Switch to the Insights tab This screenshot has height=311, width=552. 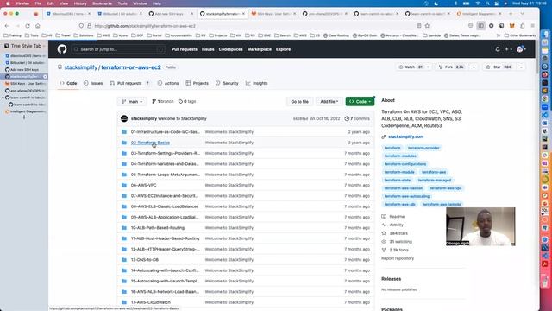pyautogui.click(x=257, y=83)
